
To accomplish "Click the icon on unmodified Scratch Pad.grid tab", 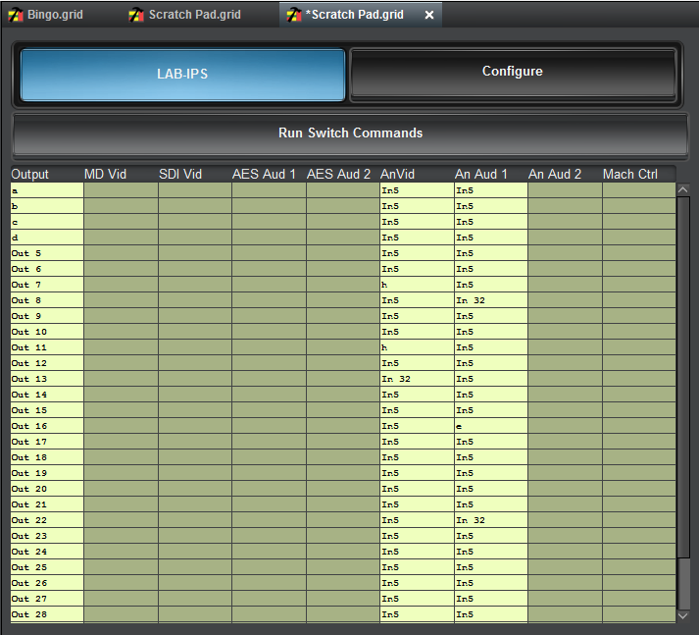I will (x=136, y=15).
